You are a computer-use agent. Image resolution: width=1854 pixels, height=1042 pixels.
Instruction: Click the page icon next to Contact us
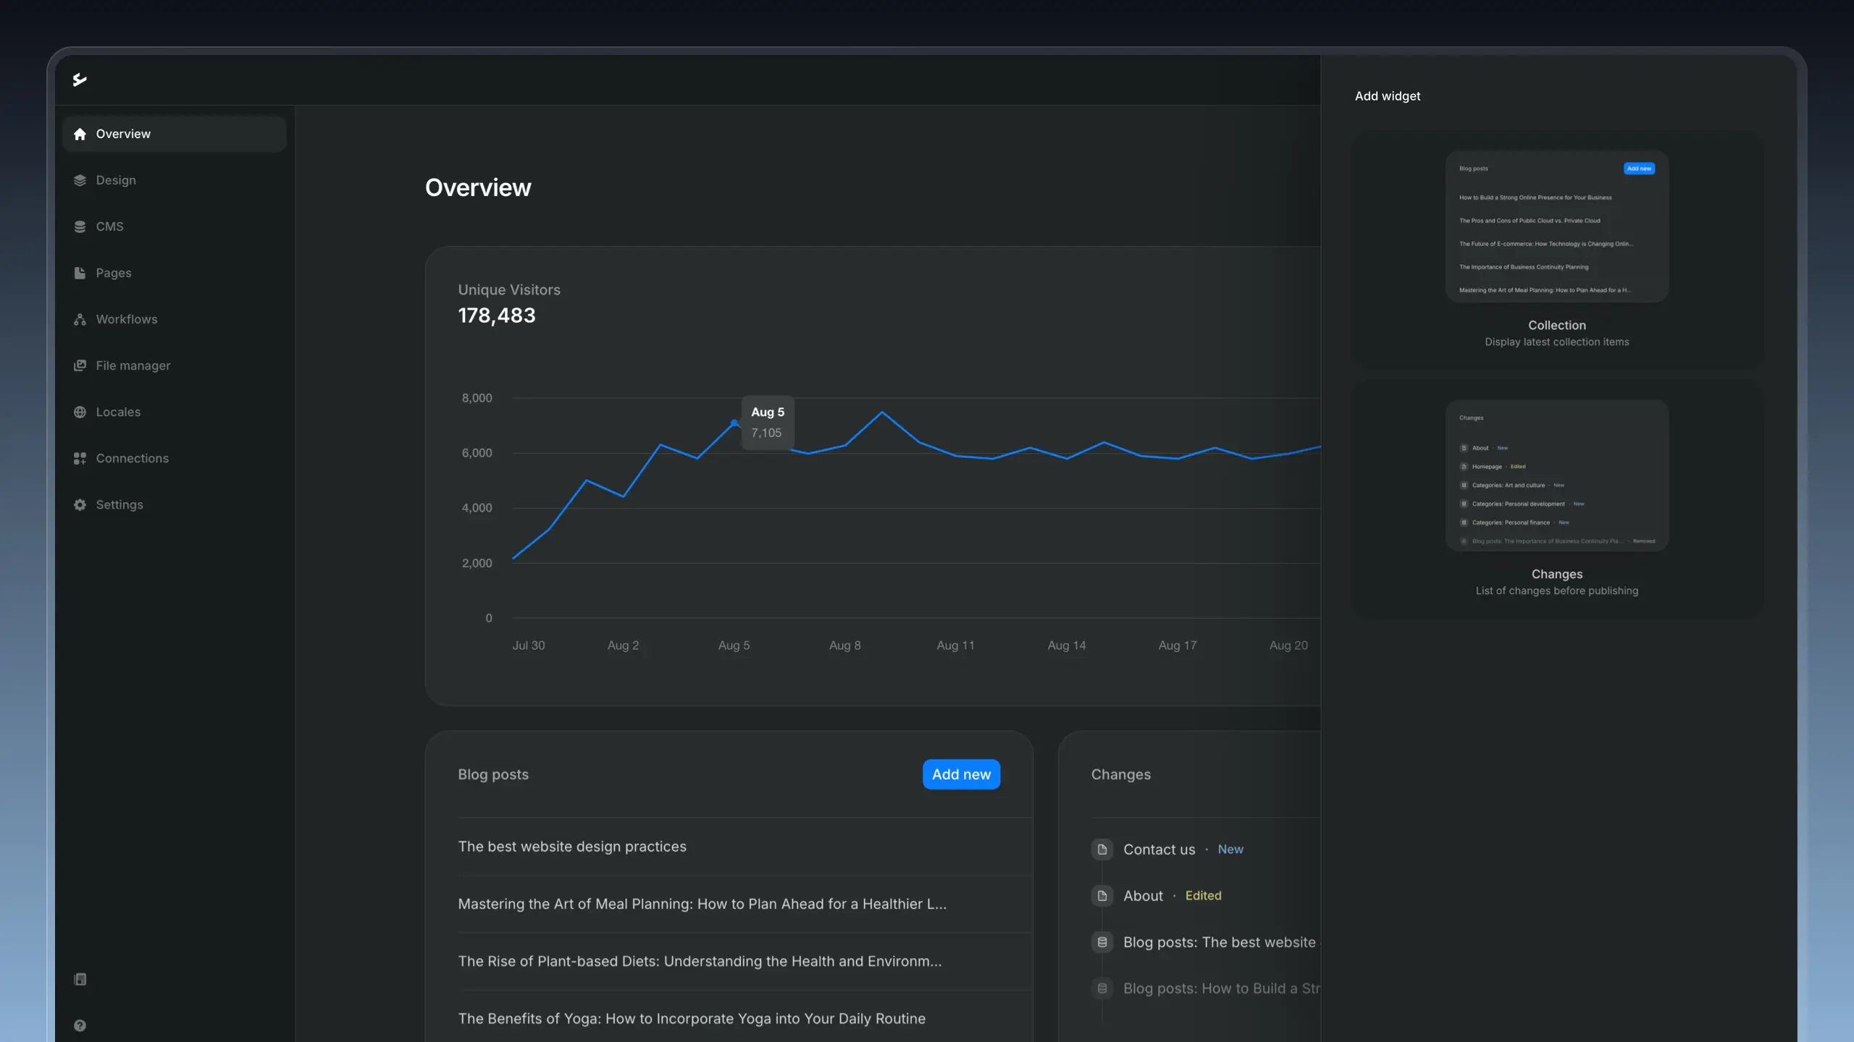1102,850
